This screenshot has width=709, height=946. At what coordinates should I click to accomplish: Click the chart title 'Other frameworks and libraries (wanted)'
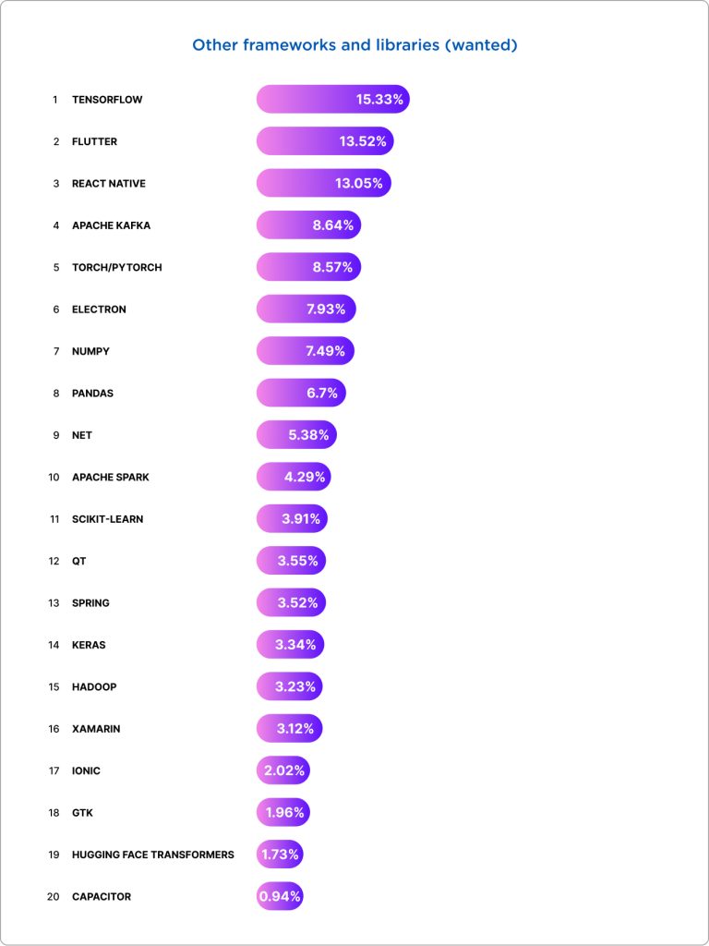pyautogui.click(x=354, y=44)
